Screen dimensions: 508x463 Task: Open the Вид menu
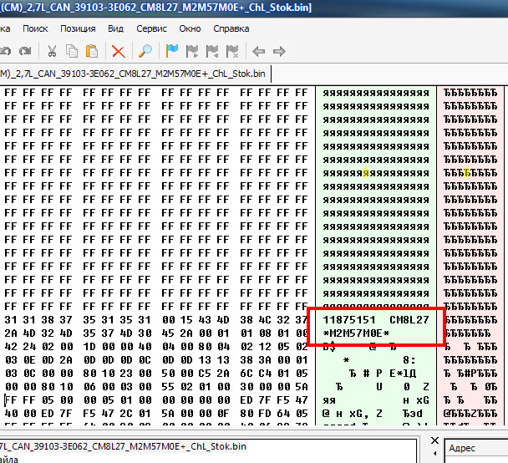click(116, 28)
